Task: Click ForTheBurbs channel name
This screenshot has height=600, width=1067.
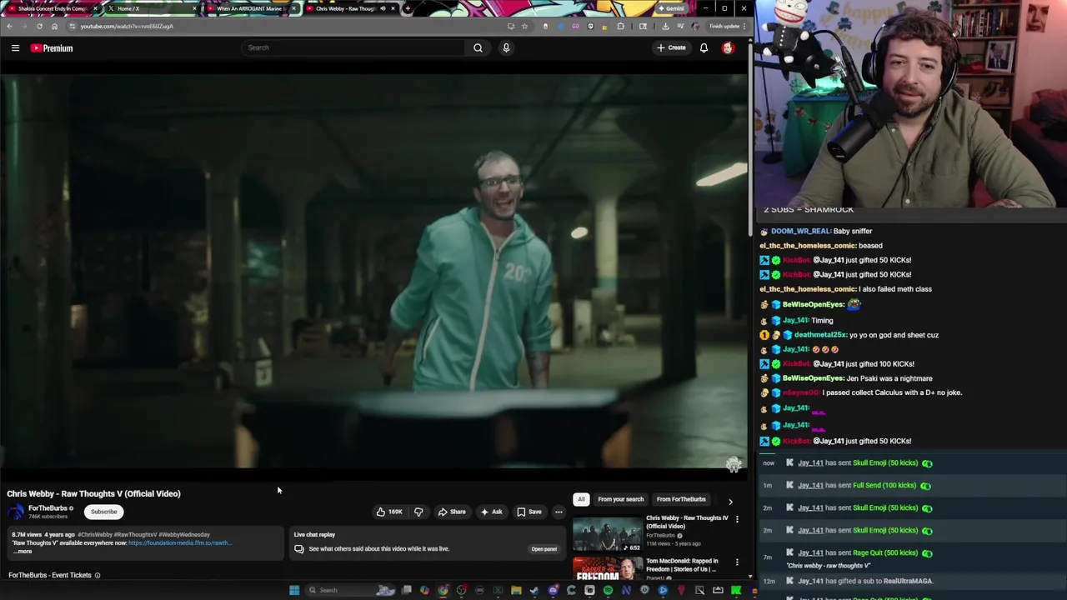Action: click(x=48, y=508)
